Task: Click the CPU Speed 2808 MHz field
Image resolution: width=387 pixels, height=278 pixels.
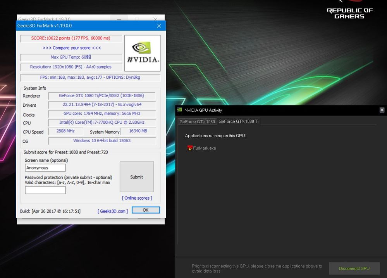Action: tap(65, 131)
